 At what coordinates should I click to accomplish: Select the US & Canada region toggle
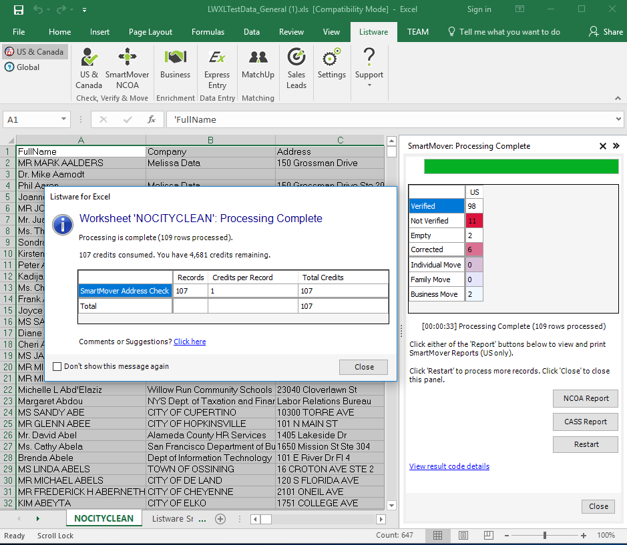pos(35,52)
